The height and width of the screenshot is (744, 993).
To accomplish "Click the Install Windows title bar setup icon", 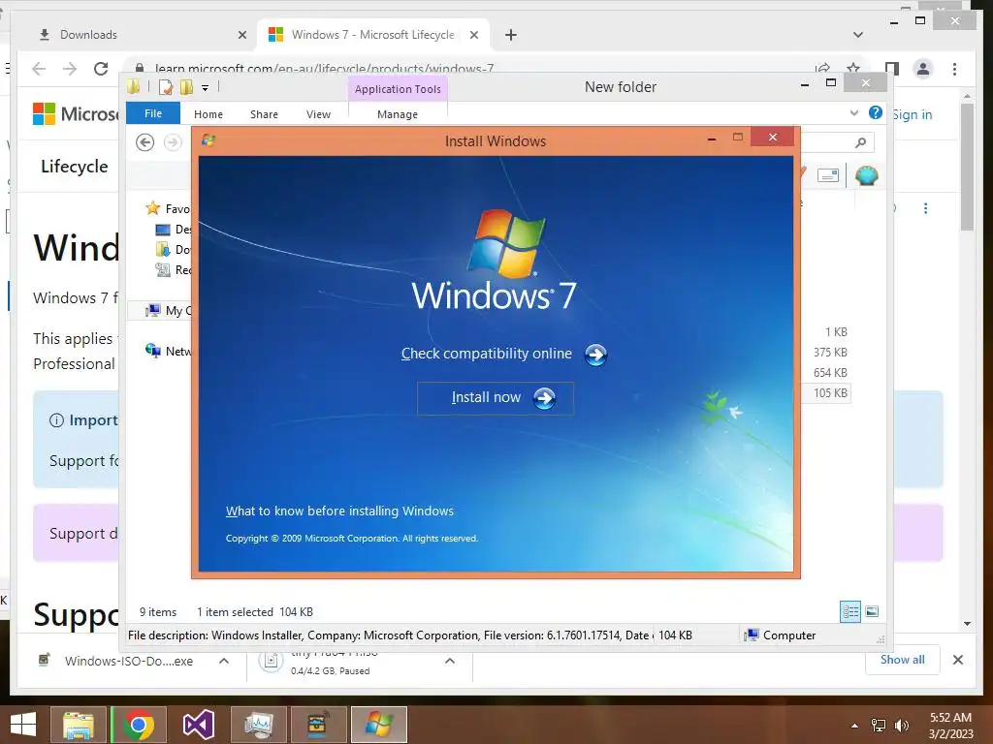I will coord(208,140).
